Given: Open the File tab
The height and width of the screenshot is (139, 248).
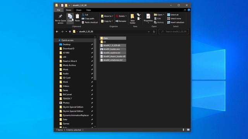Looking at the screenshot, I should coord(59,10).
